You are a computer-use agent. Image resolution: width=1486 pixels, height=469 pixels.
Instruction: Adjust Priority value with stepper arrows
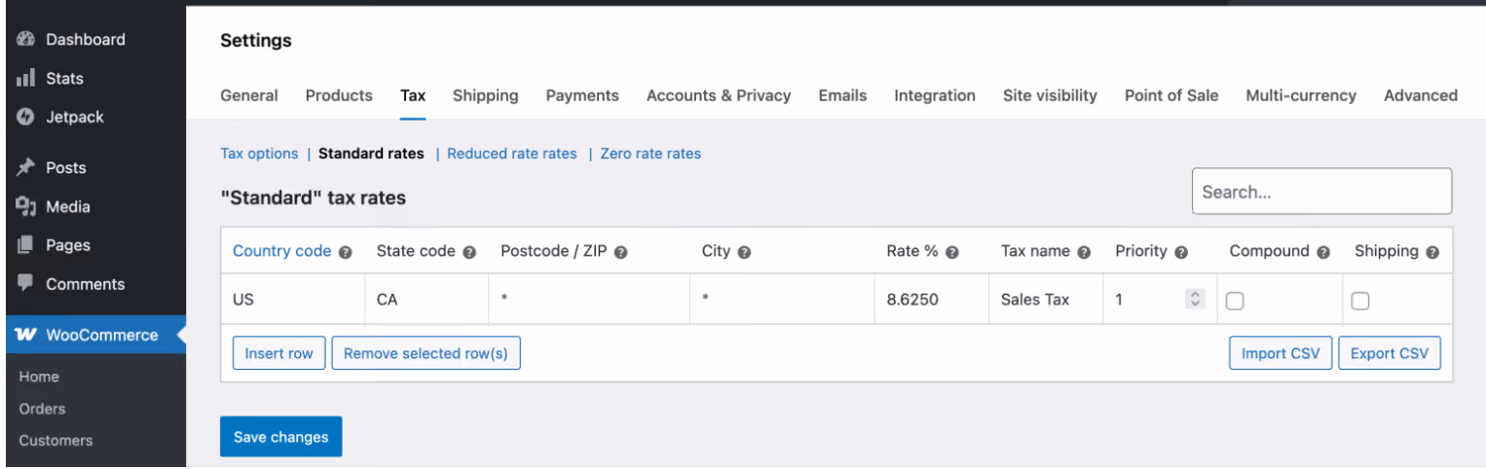point(1196,300)
